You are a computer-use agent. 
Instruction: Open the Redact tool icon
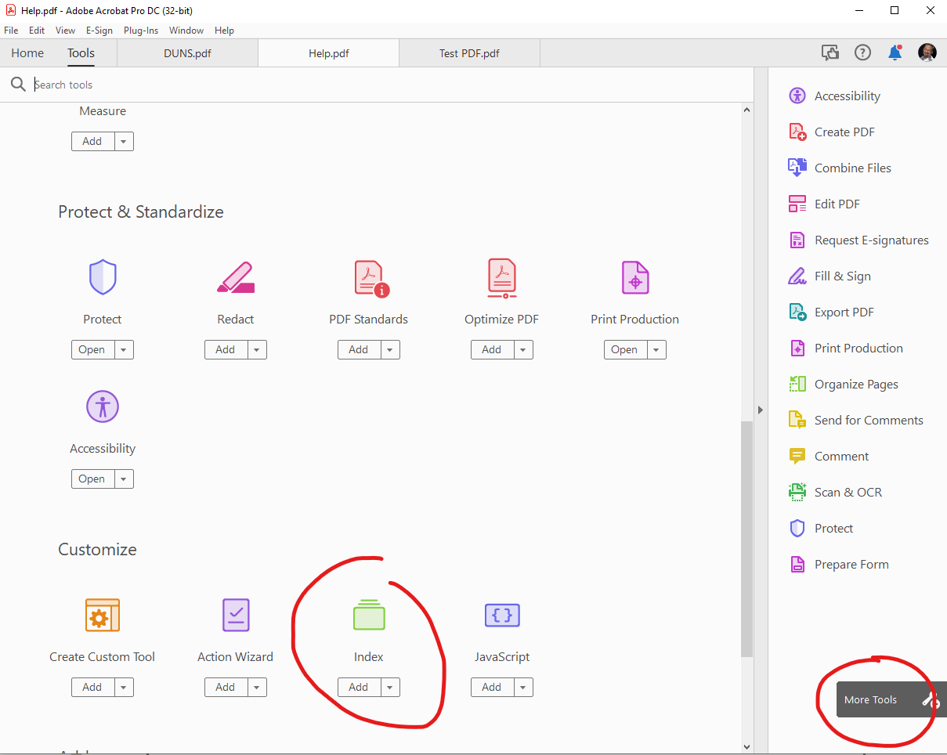235,276
